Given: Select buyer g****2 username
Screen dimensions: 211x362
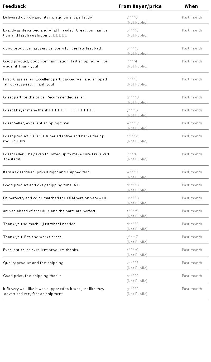Looking at the screenshot, I should coord(132,289).
